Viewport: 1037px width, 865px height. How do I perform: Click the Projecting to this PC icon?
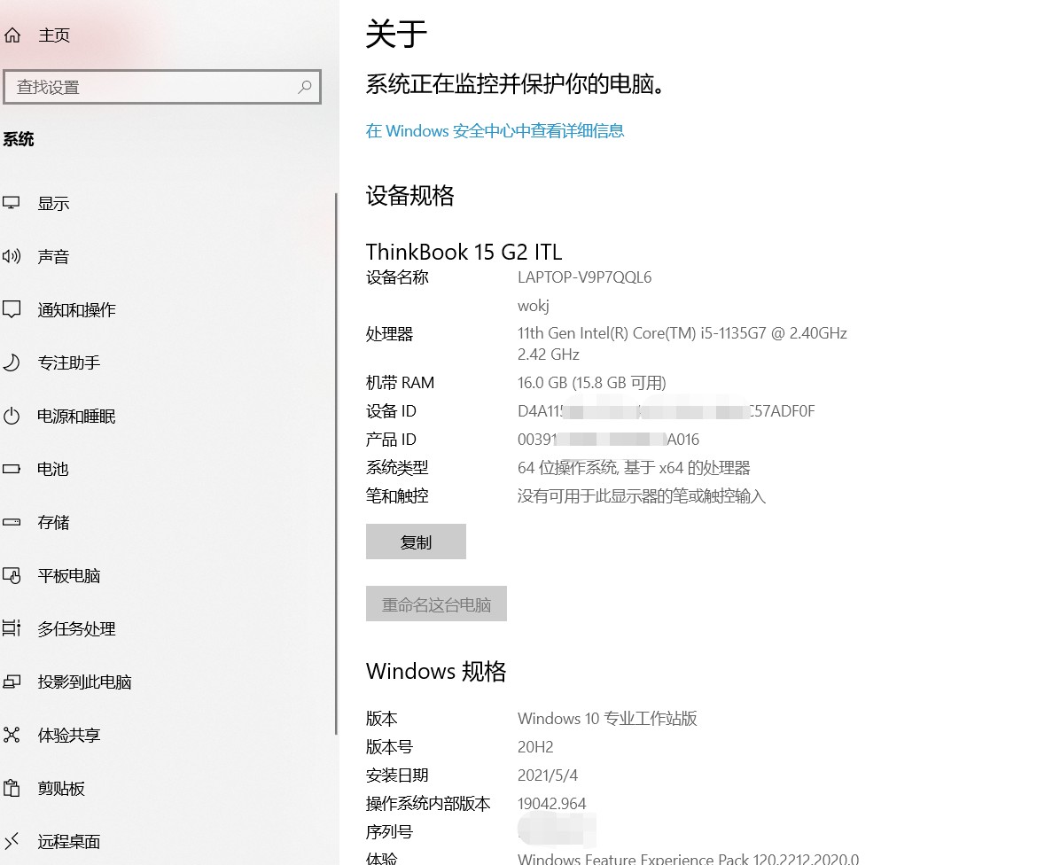[x=12, y=682]
